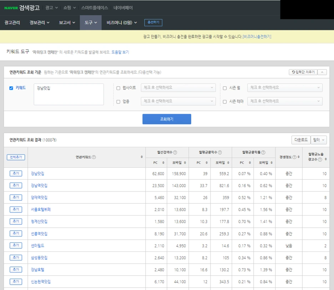Open the 필터 dropdown

click(319, 140)
